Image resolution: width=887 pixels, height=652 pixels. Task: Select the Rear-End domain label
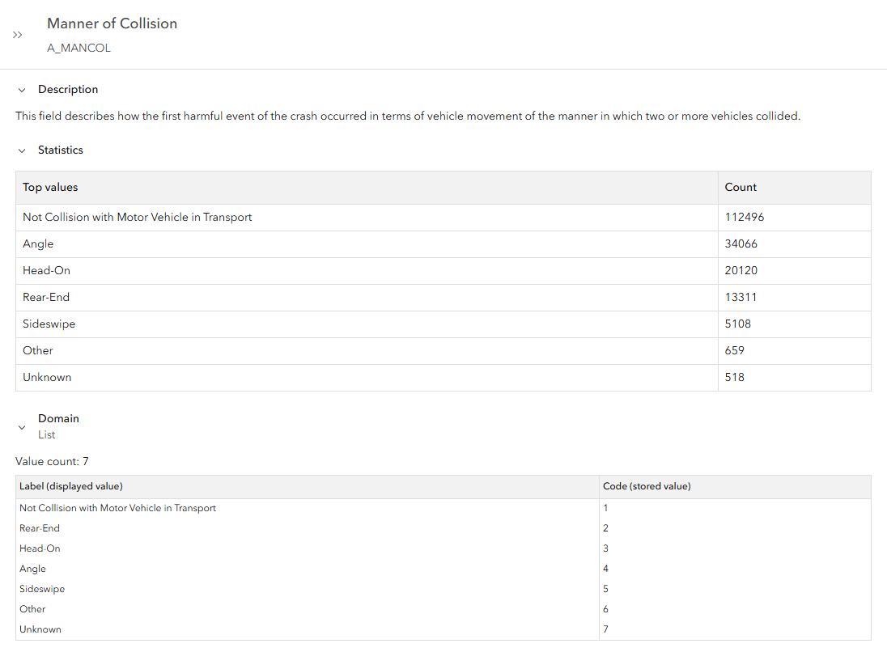coord(40,528)
